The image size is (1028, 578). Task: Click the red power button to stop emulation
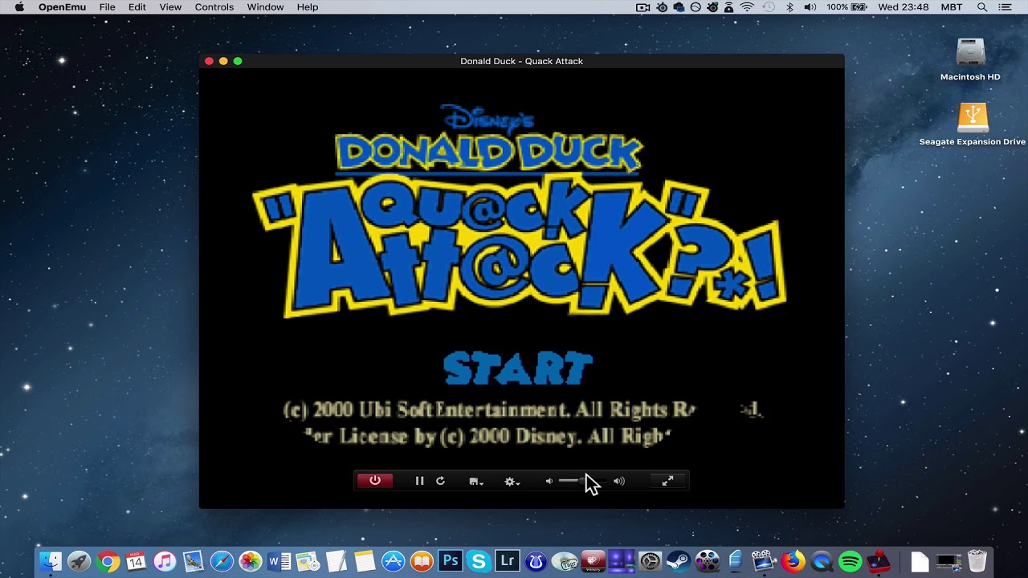(375, 481)
